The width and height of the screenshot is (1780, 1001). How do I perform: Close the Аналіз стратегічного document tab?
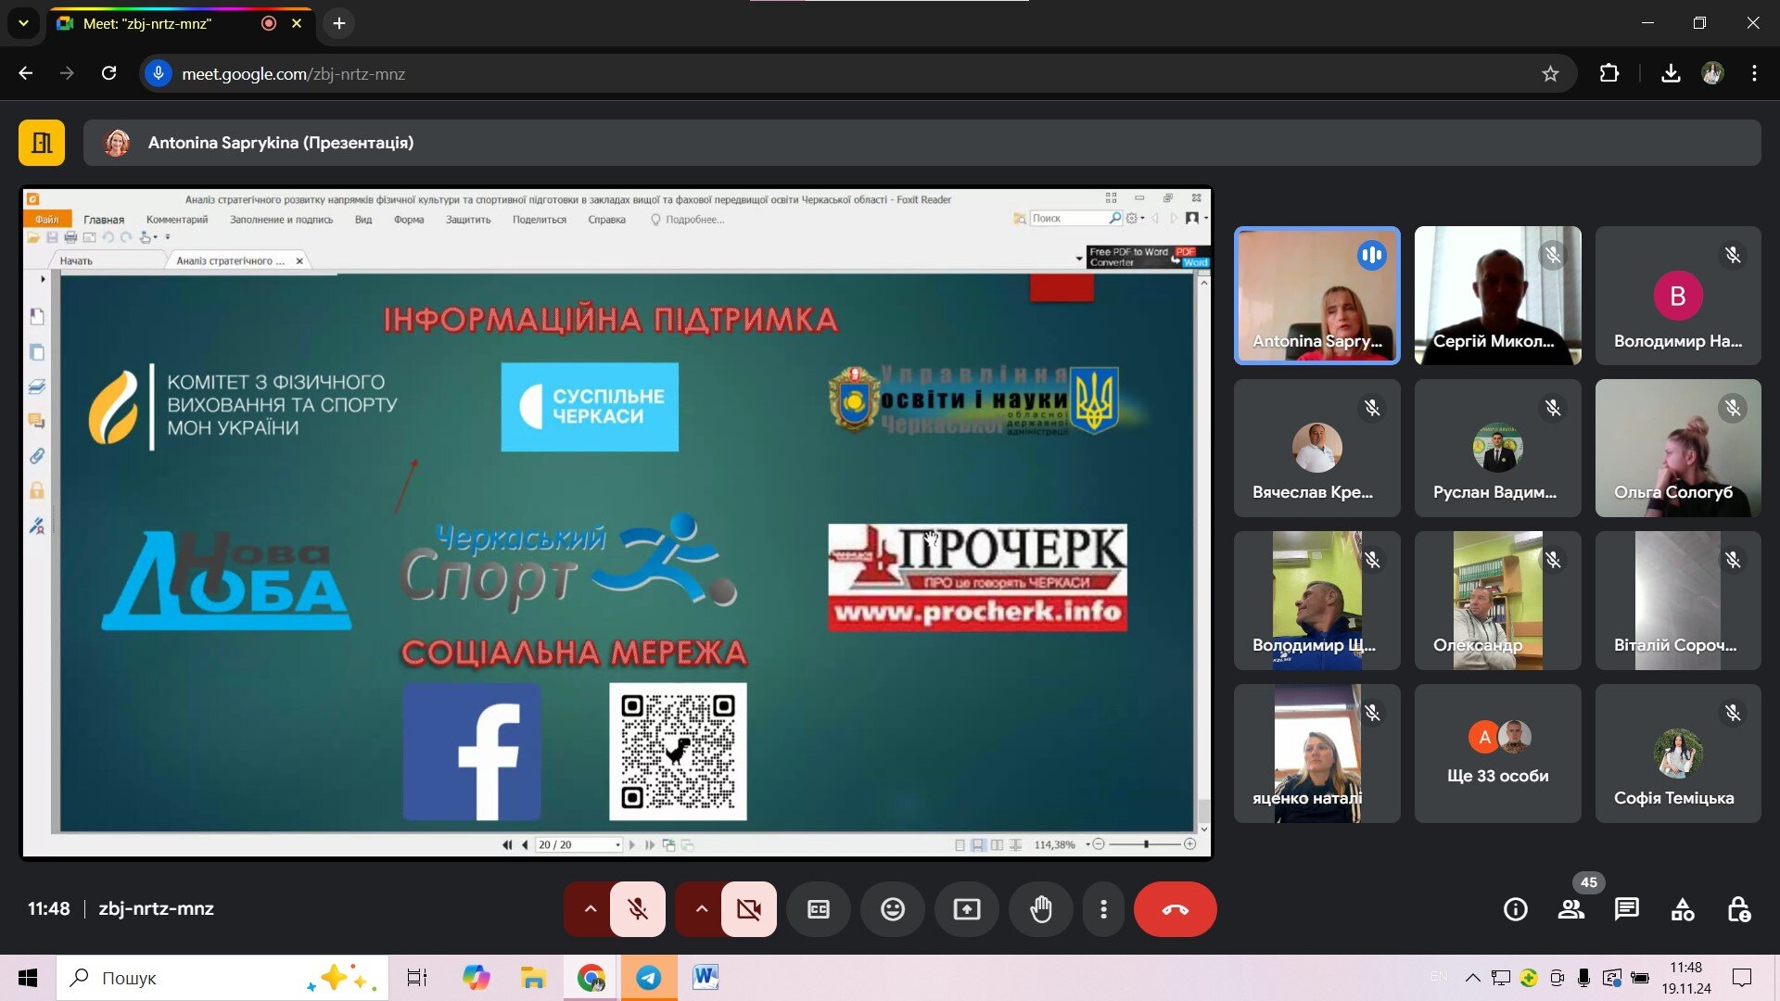point(299,261)
